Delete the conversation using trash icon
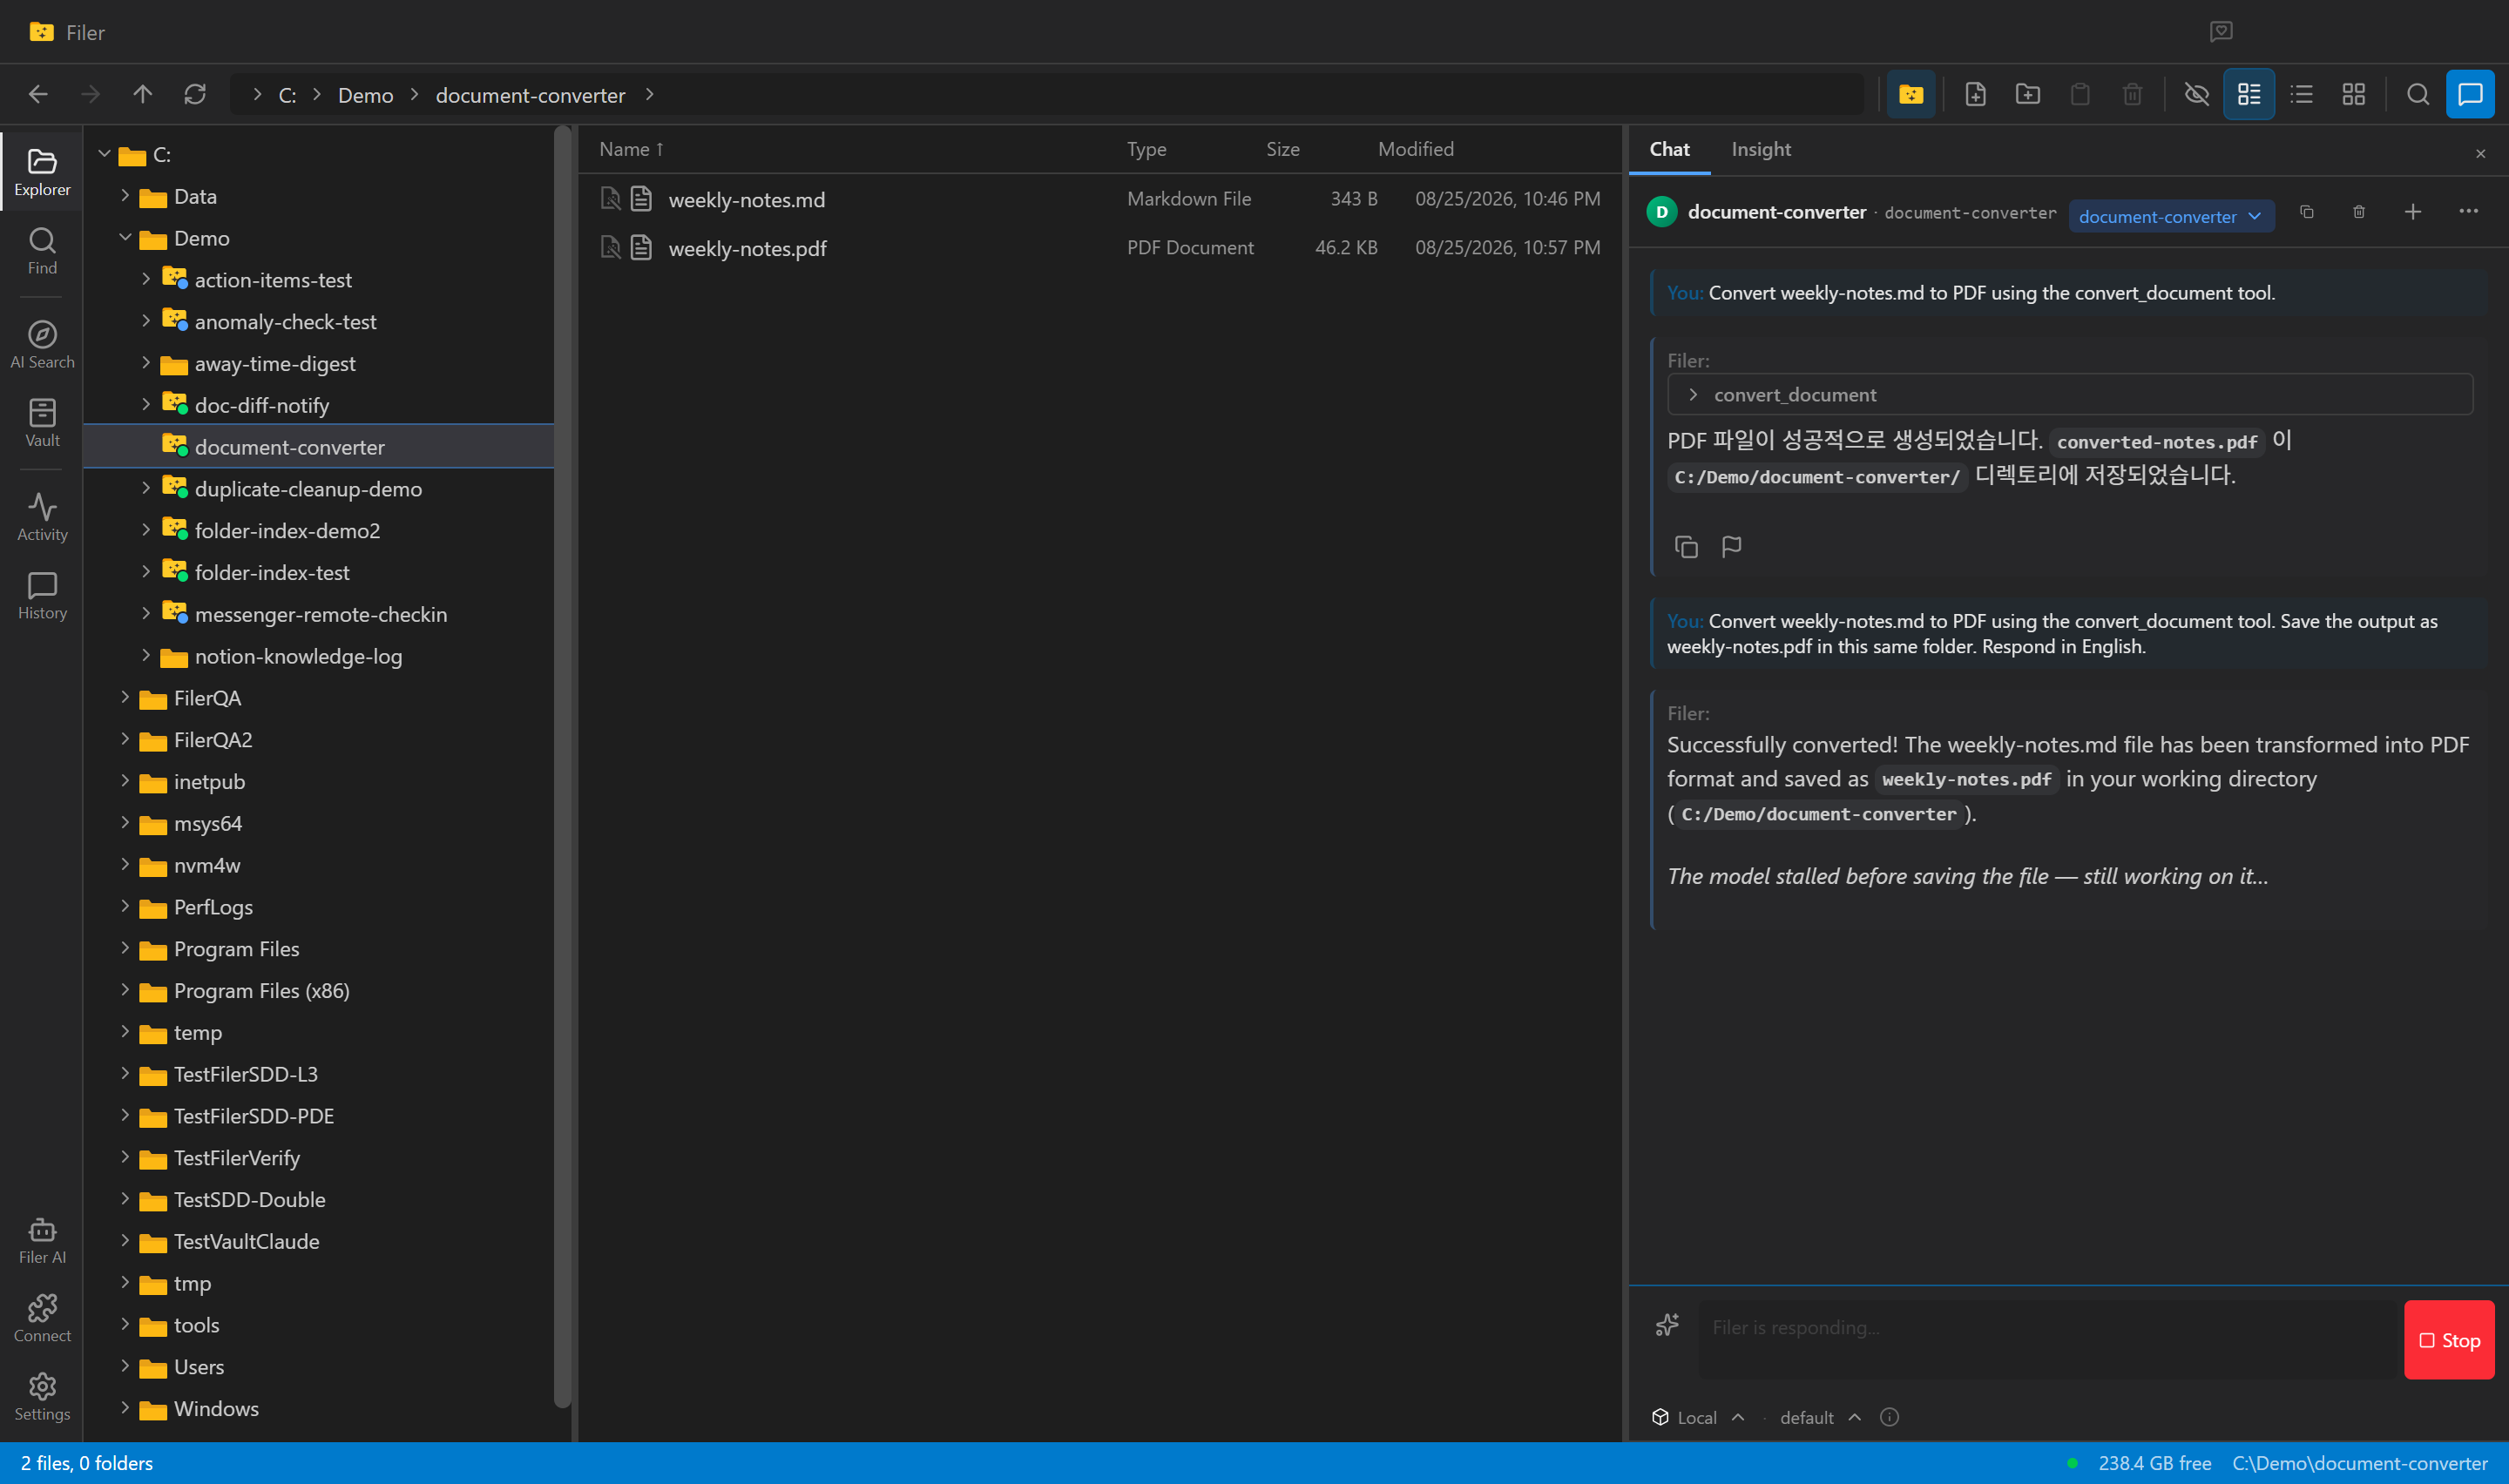The height and width of the screenshot is (1484, 2509). [2359, 212]
